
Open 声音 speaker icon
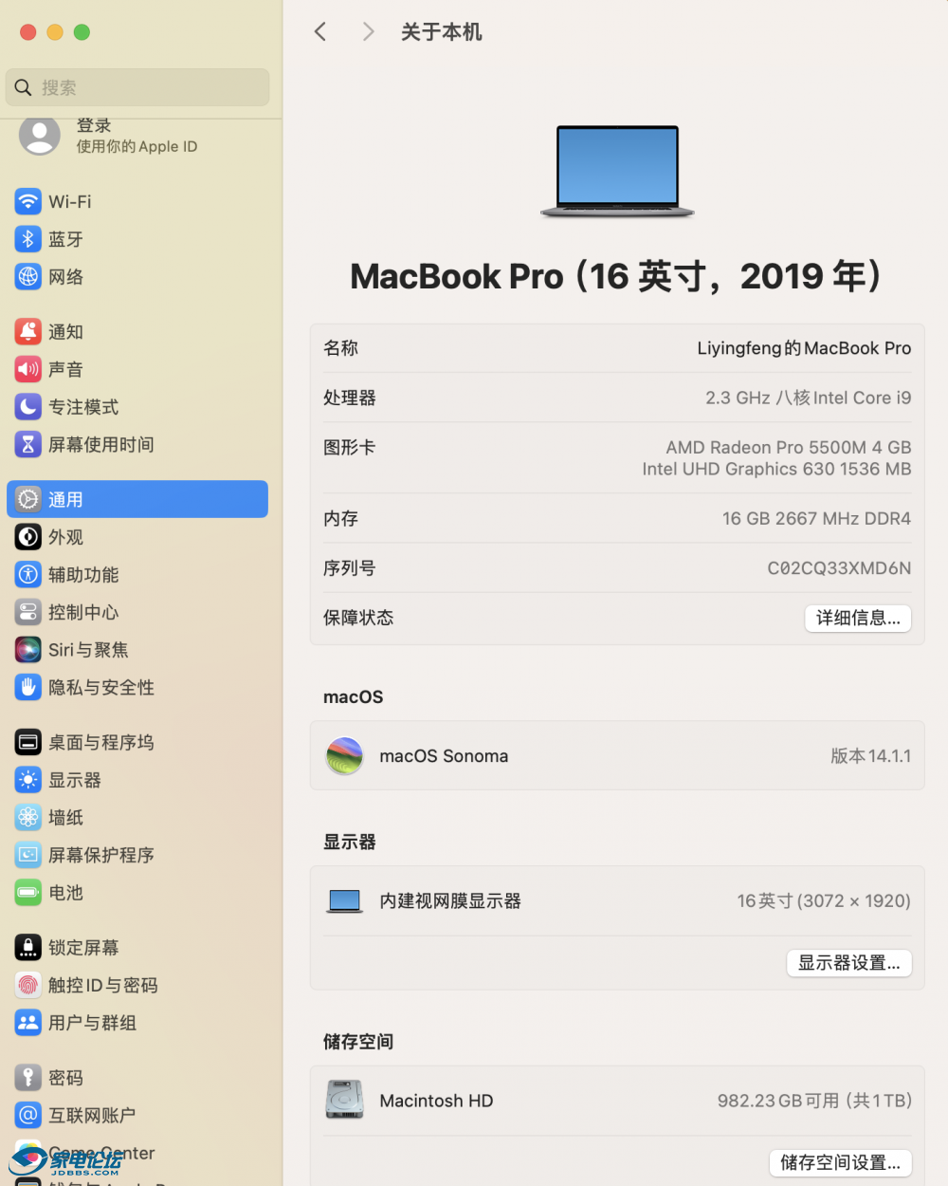pyautogui.click(x=28, y=369)
